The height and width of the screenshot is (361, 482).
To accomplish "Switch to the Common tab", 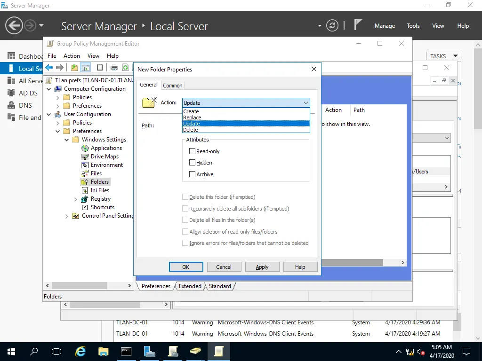I will (172, 86).
